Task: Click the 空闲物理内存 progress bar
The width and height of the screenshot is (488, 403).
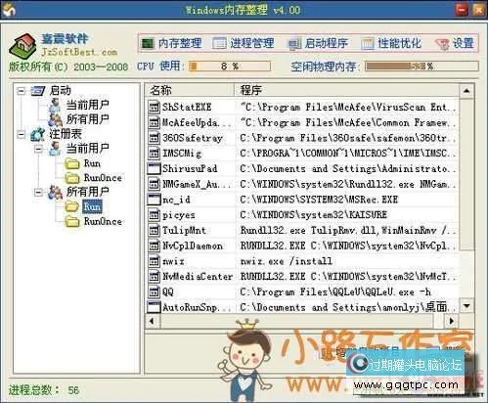Action: point(421,67)
